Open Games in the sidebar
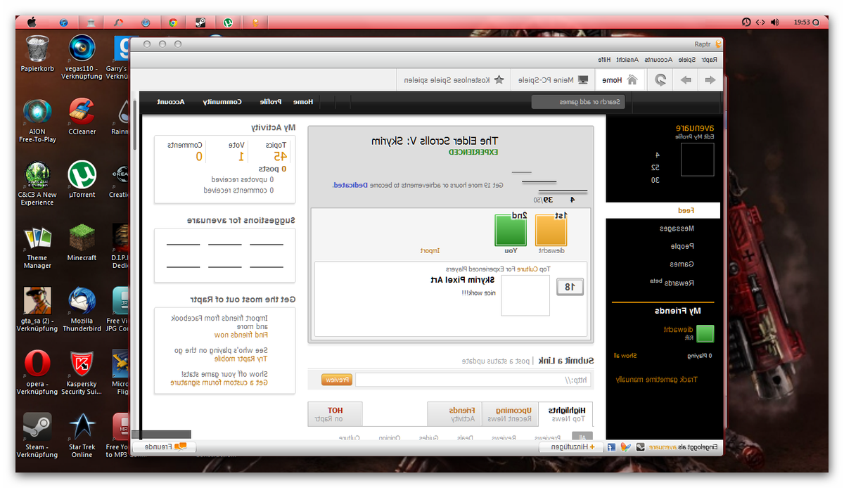844x488 pixels. tap(683, 264)
